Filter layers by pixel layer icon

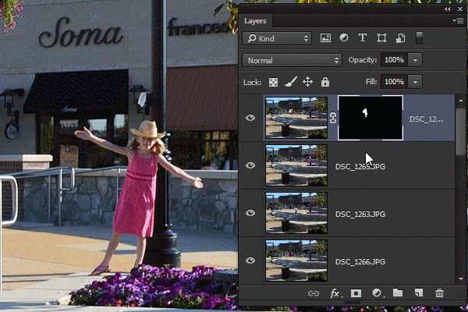point(325,38)
